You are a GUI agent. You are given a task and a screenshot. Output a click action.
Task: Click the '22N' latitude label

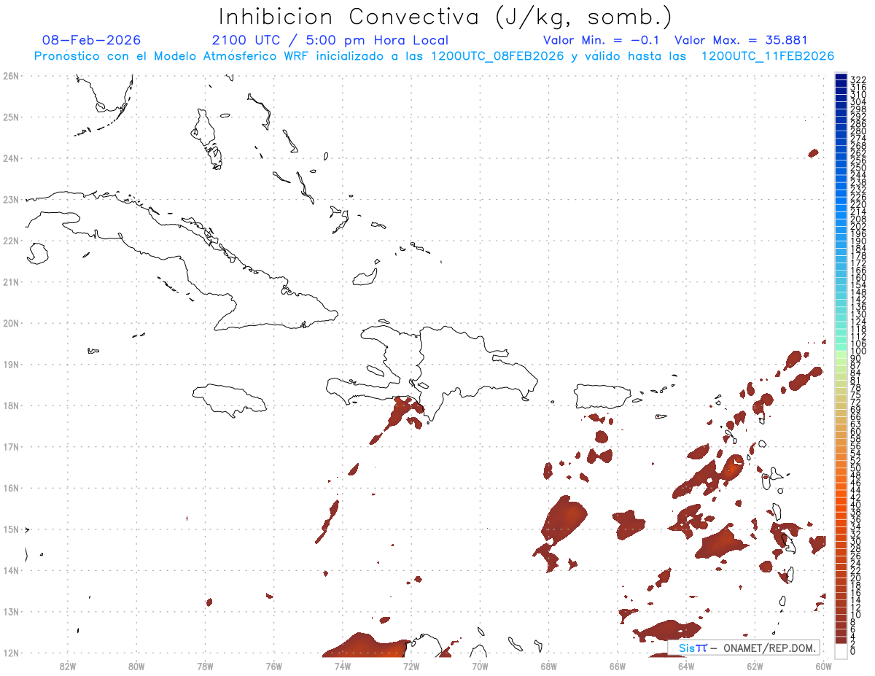[11, 241]
